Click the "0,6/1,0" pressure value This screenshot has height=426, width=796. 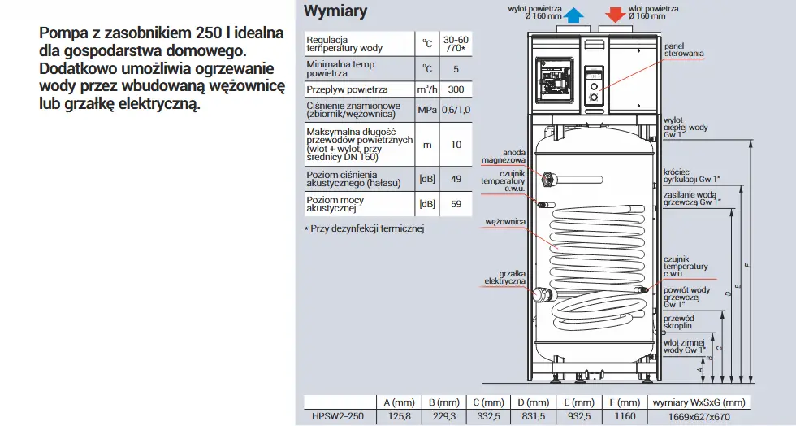click(456, 110)
